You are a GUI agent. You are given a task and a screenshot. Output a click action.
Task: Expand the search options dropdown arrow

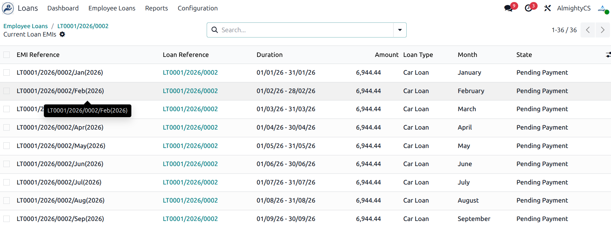click(x=400, y=30)
